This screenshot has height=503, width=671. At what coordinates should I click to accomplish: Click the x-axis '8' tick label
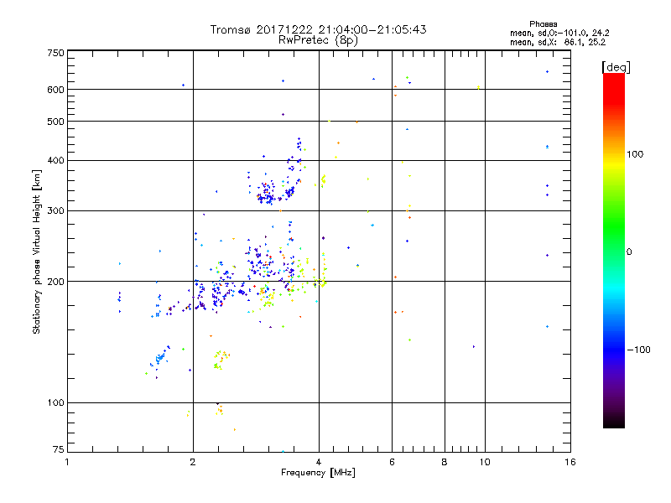(445, 462)
